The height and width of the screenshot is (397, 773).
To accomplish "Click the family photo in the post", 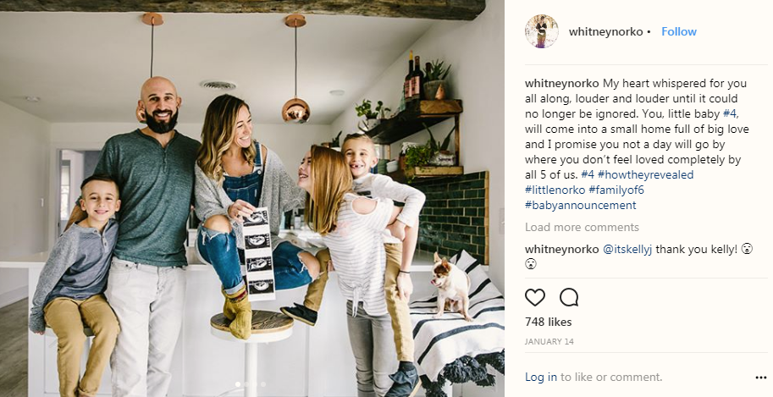I will 252,198.
